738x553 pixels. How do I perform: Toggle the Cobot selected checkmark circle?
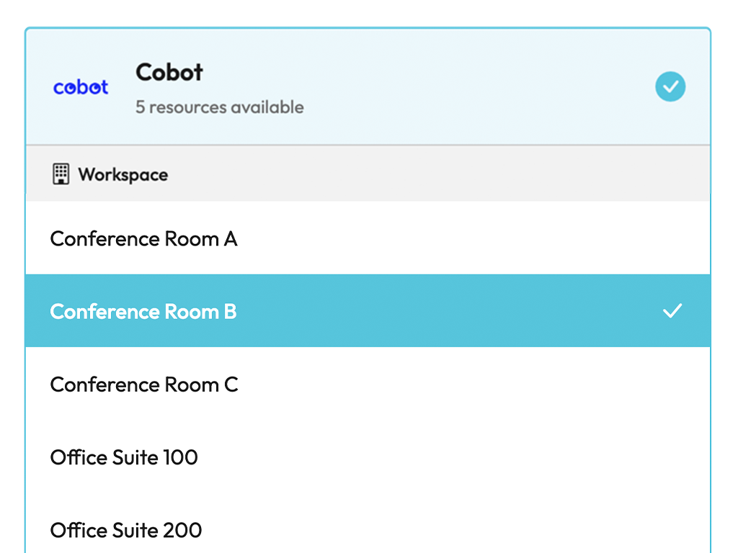(x=670, y=86)
